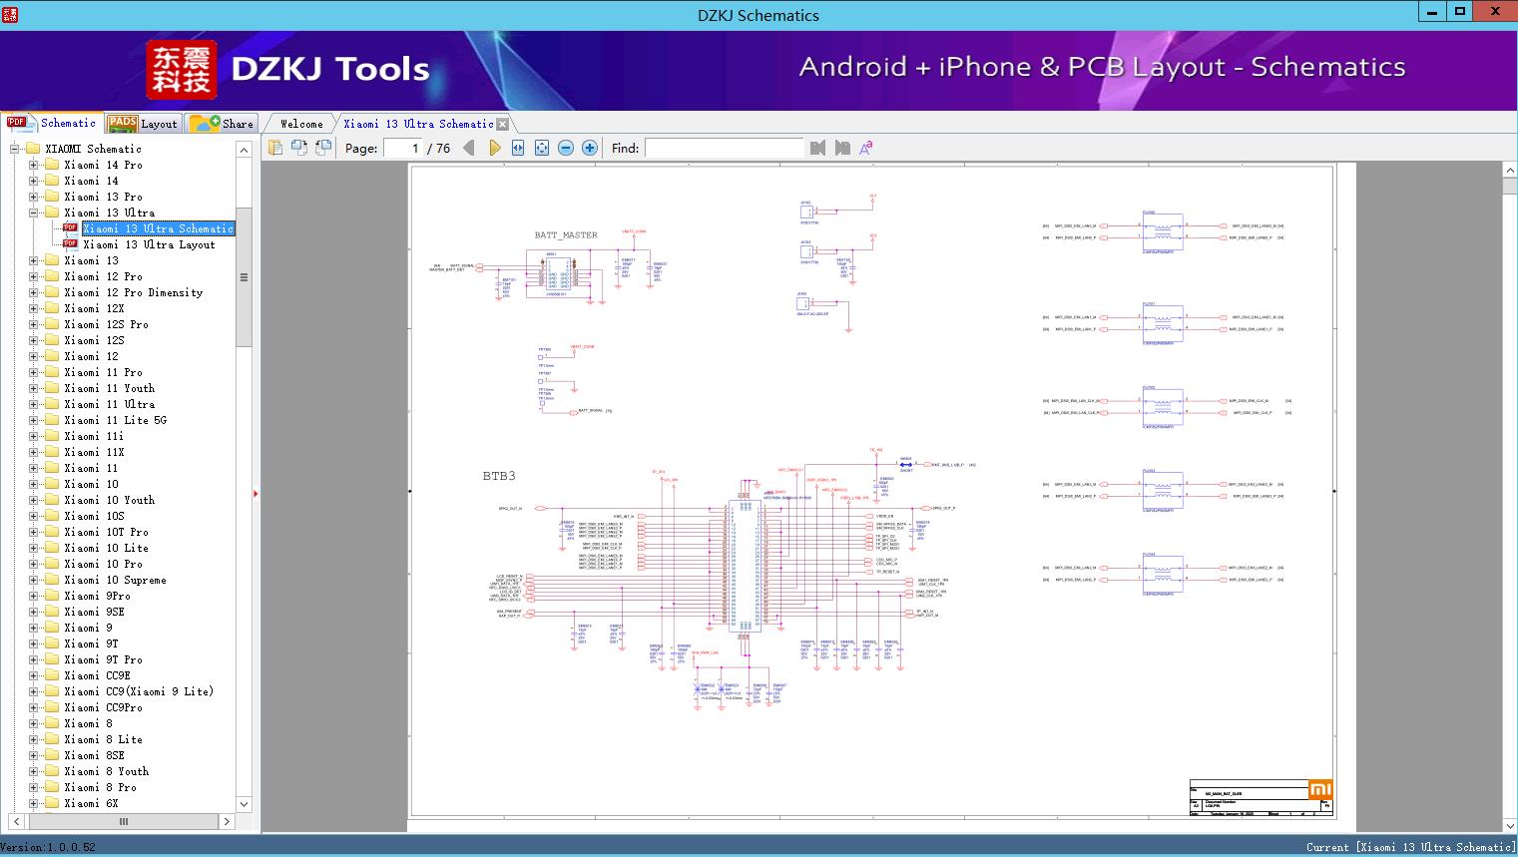Go to the next page with yellow arrow

coord(494,148)
